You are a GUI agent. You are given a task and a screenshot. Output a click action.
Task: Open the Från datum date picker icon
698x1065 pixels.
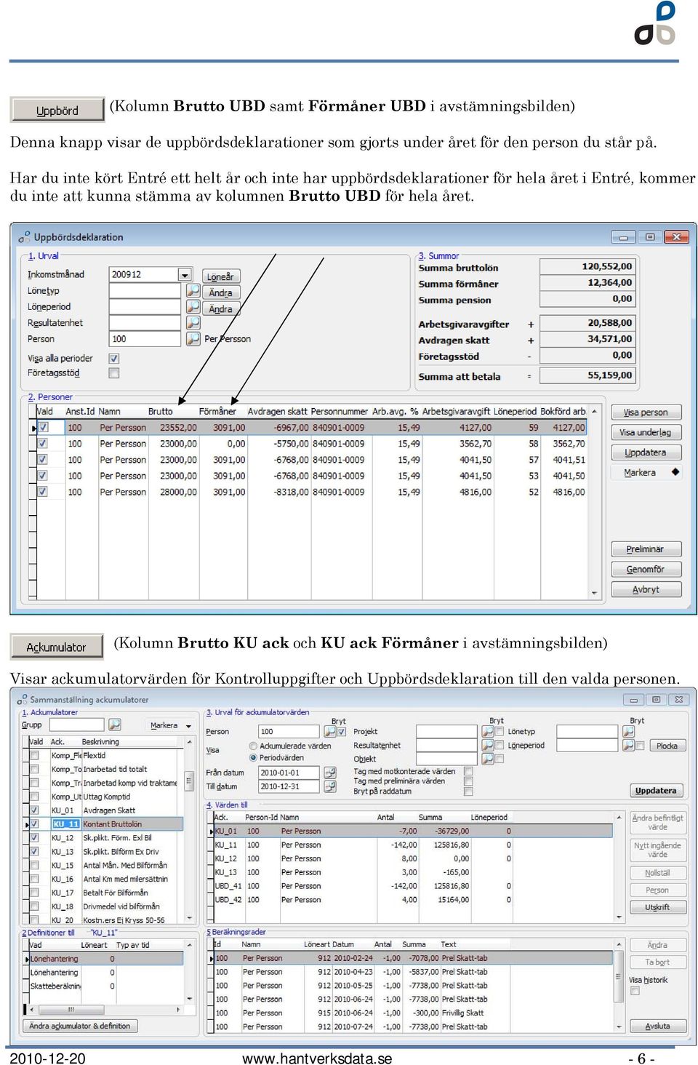(330, 773)
